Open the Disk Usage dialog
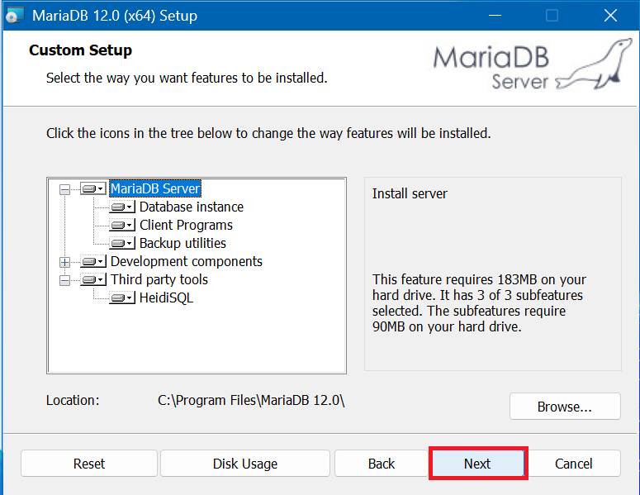 pos(245,464)
